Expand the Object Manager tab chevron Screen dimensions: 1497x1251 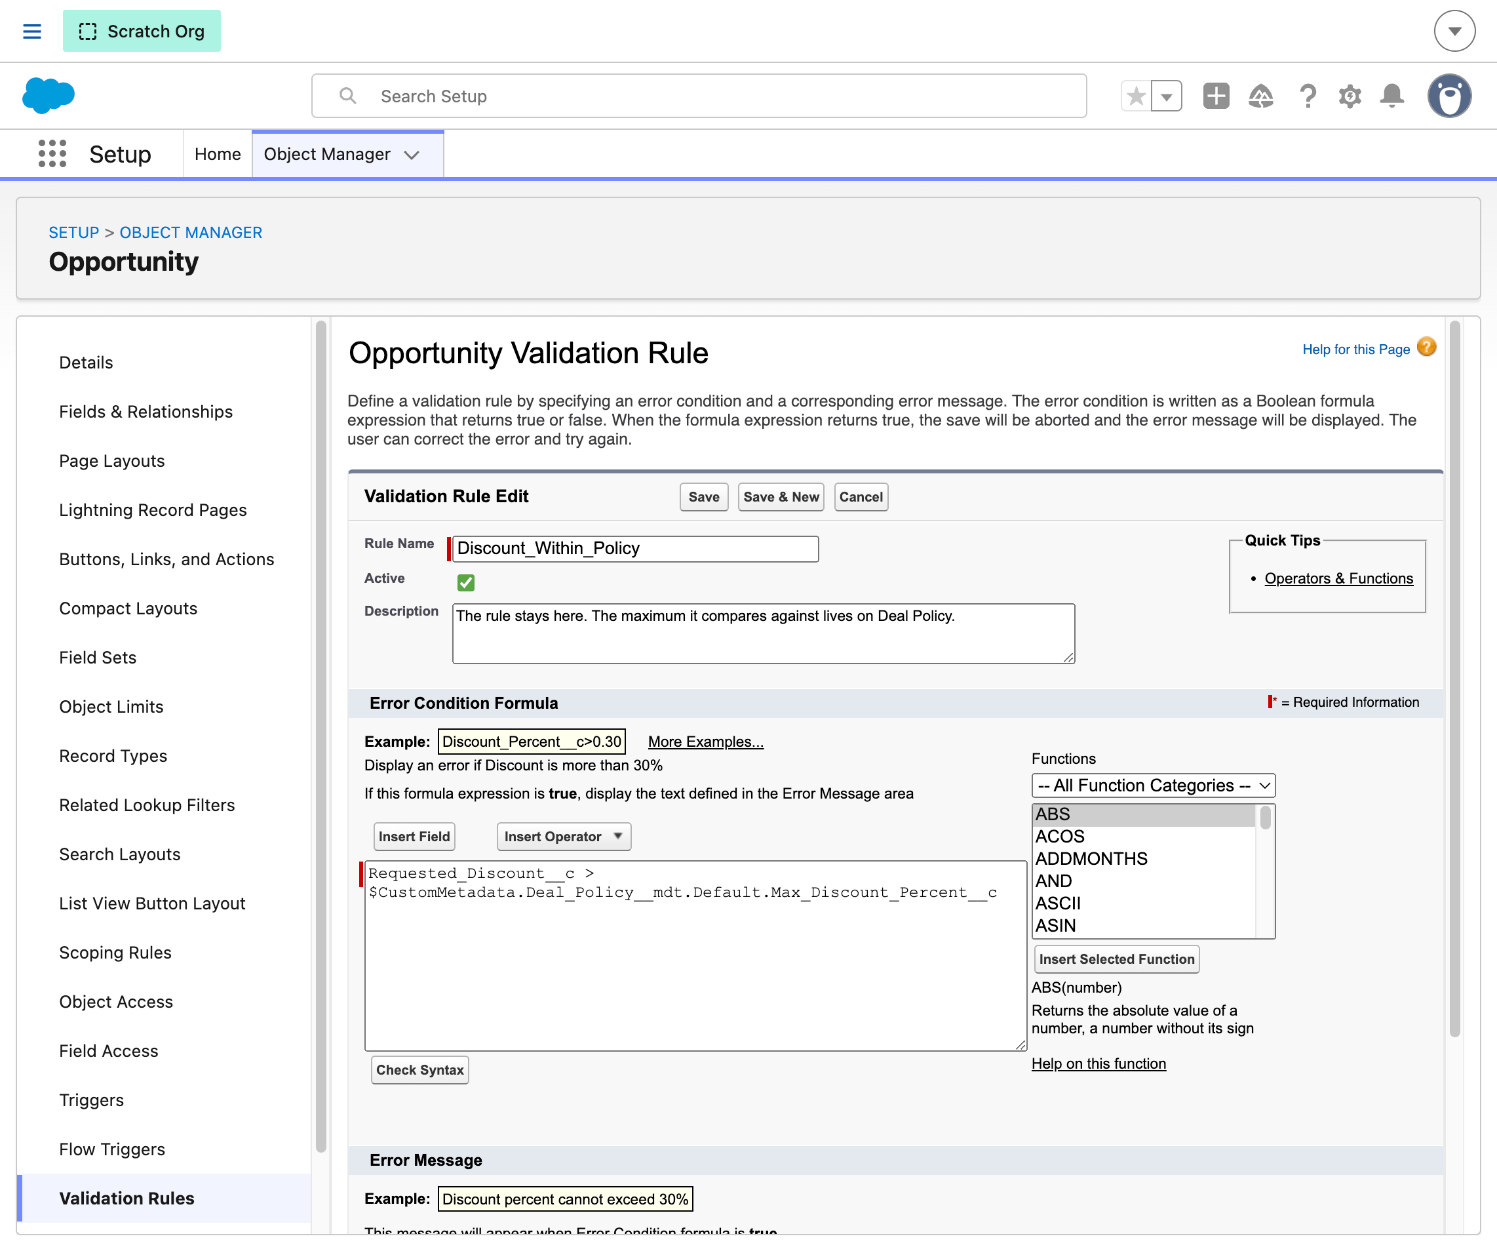click(412, 155)
